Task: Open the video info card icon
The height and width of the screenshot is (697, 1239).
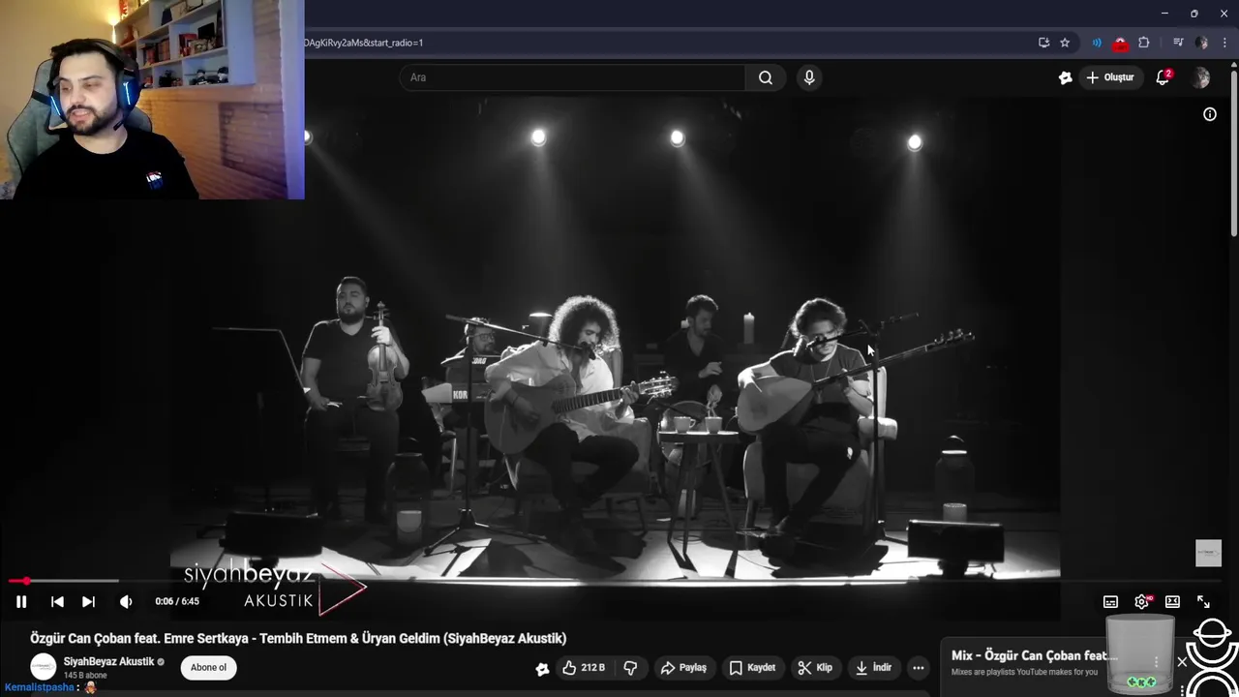Action: (1210, 114)
